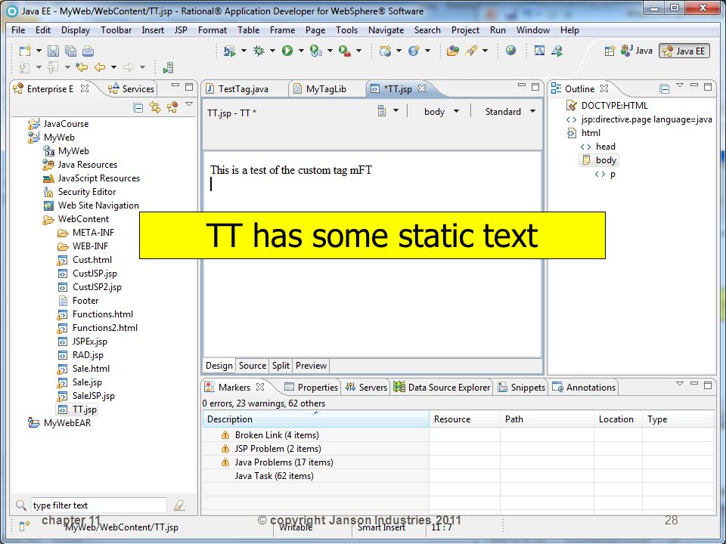The image size is (726, 544).
Task: Open the Annotations tab
Action: 584,387
